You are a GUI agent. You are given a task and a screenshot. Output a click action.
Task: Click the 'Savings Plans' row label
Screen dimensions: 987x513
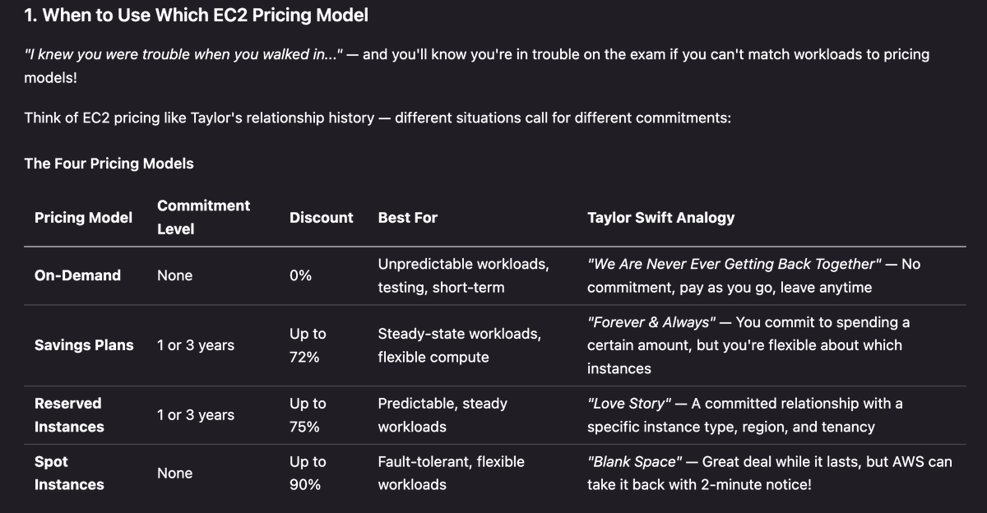84,345
